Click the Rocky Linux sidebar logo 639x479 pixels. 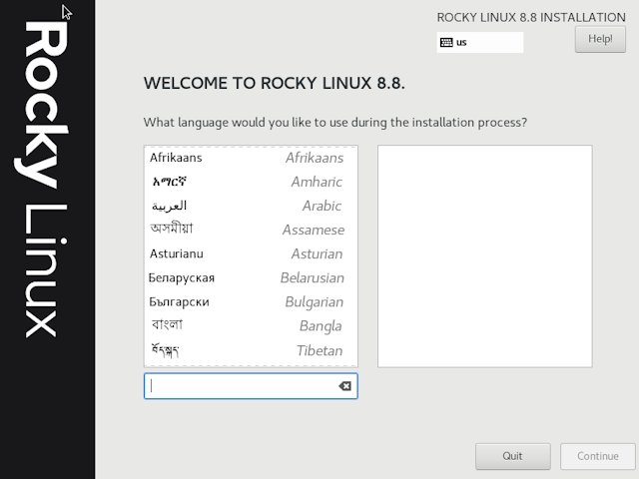[47, 180]
